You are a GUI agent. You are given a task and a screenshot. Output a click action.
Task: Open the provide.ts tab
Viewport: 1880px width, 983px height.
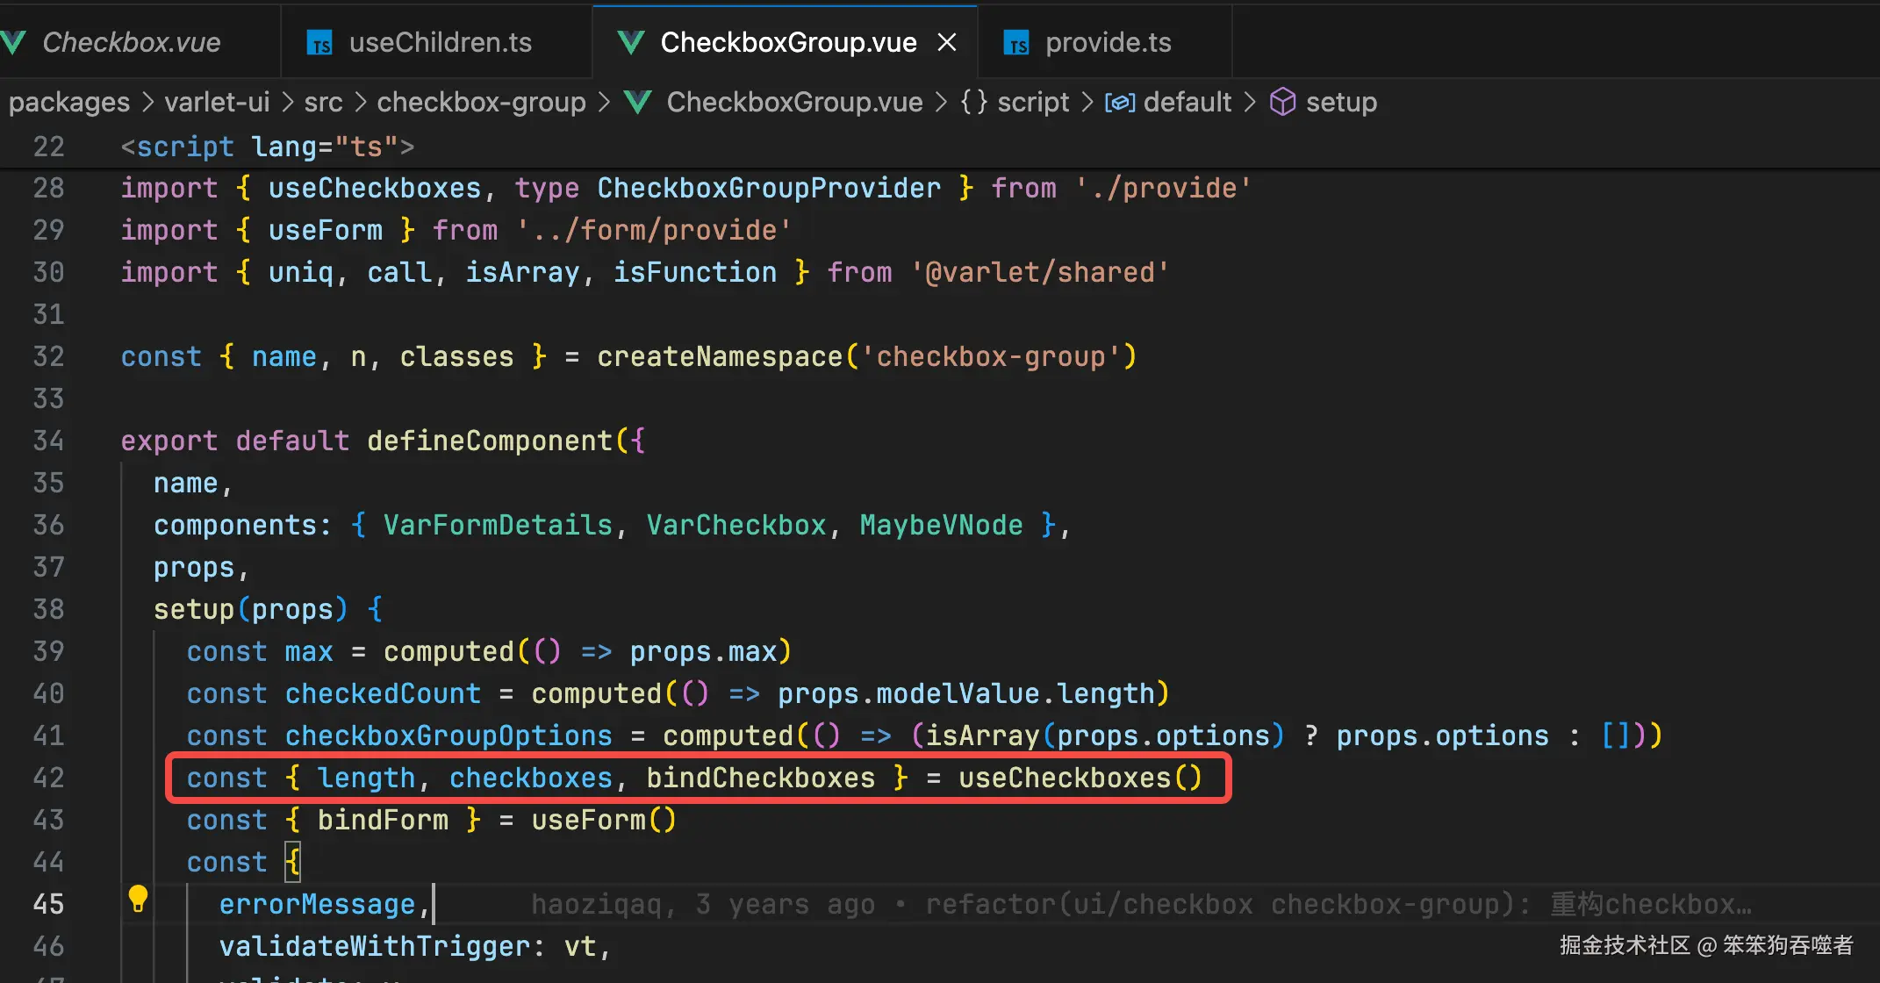coord(1108,42)
